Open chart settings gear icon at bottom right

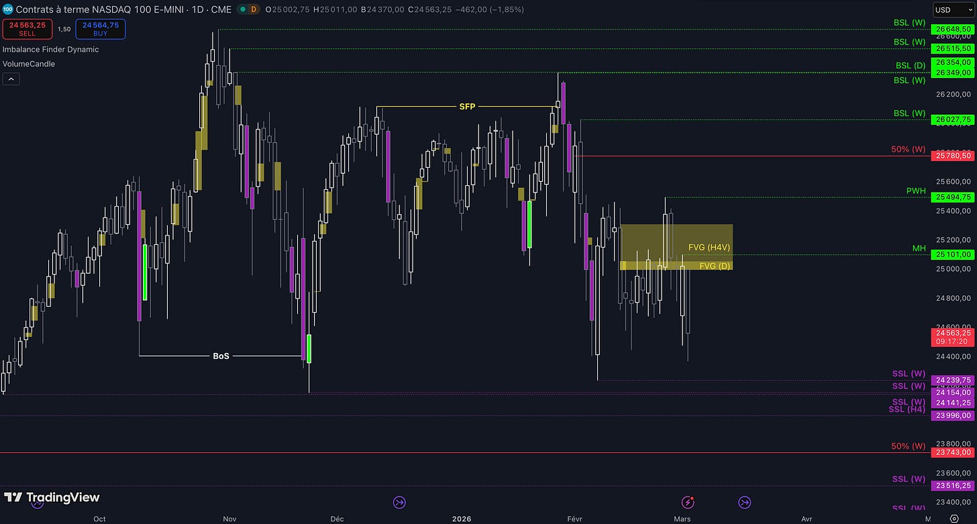[954, 519]
